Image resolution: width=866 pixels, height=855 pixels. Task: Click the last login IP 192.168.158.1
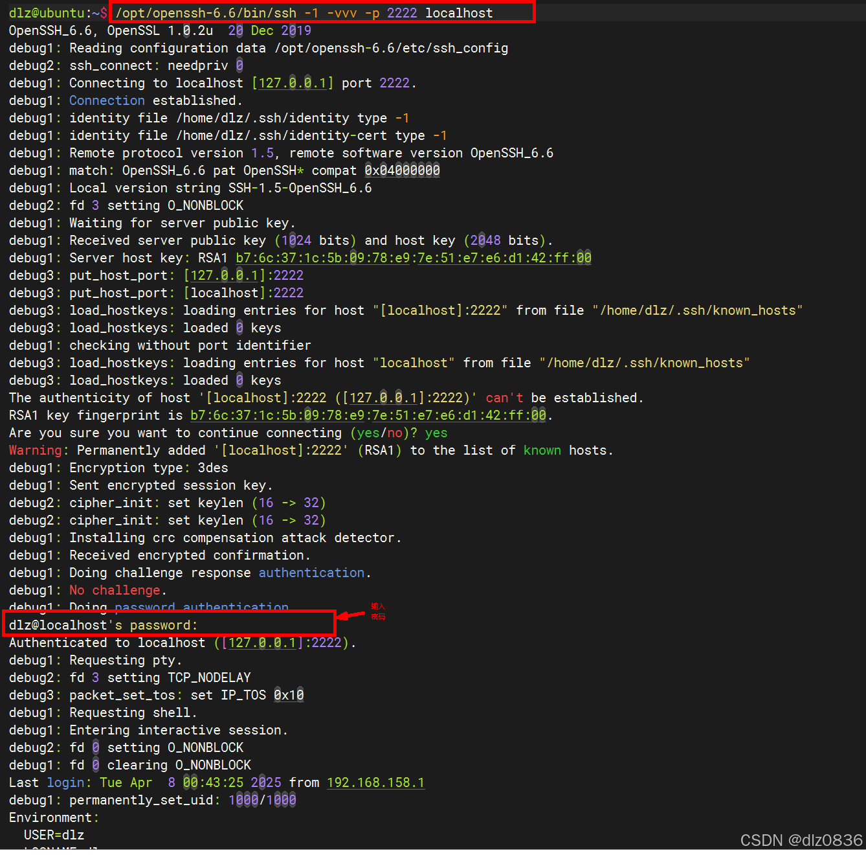(x=375, y=782)
